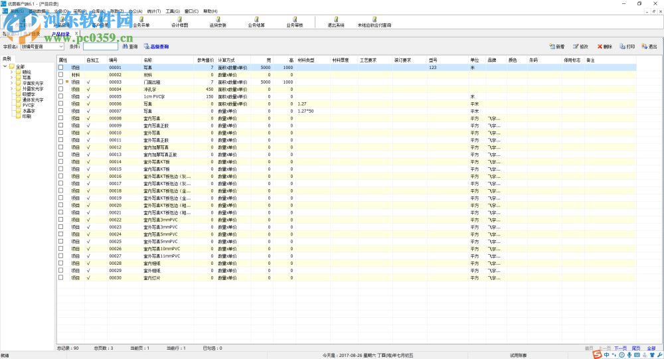Image resolution: width=664 pixels, height=359 pixels.
Task: Click the 退出系统 toolbar icon
Action: [x=336, y=19]
